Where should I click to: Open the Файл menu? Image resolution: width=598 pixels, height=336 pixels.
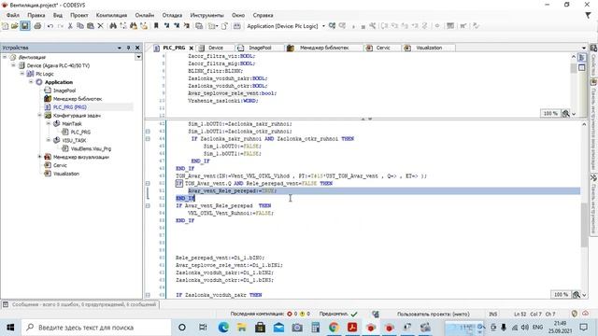pos(12,15)
